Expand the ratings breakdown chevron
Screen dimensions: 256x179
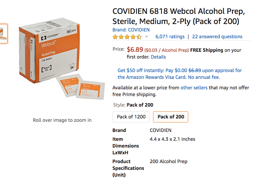147,37
